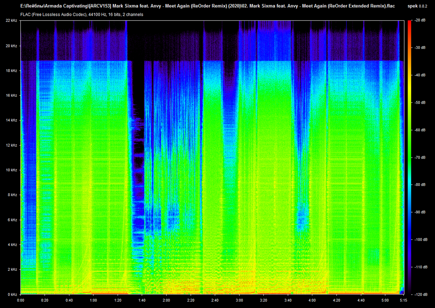
Task: Click the 3:40 time axis label
Action: pos(288,300)
